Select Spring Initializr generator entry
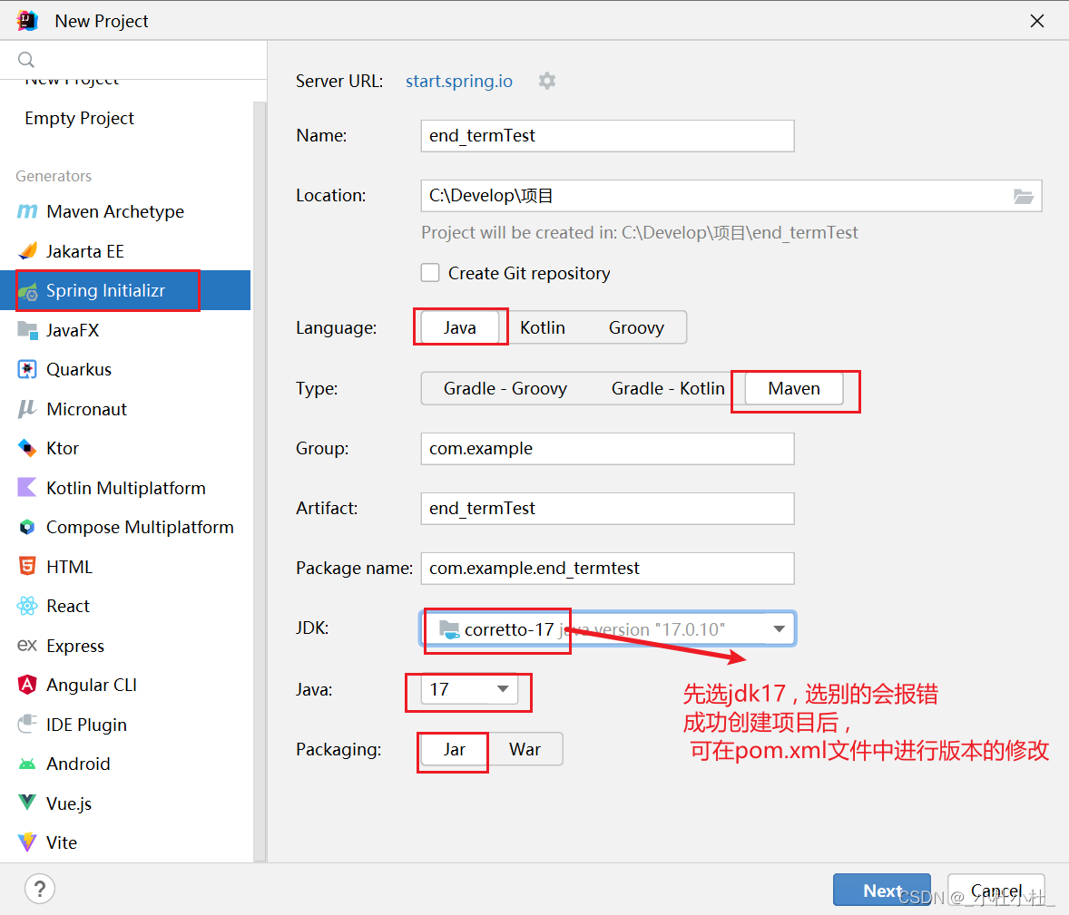This screenshot has height=915, width=1069. click(125, 291)
